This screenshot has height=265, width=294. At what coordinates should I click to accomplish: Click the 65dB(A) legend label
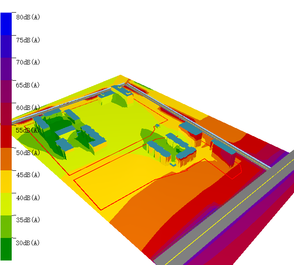coord(28,85)
